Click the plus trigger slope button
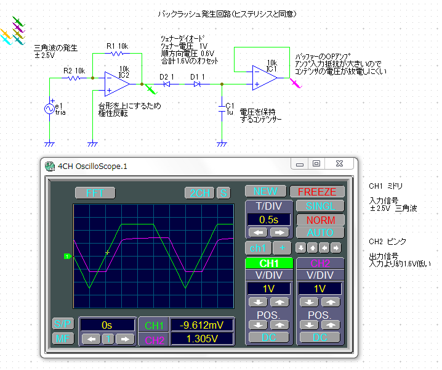Image resolution: width=442 pixels, height=370 pixels. tap(282, 248)
